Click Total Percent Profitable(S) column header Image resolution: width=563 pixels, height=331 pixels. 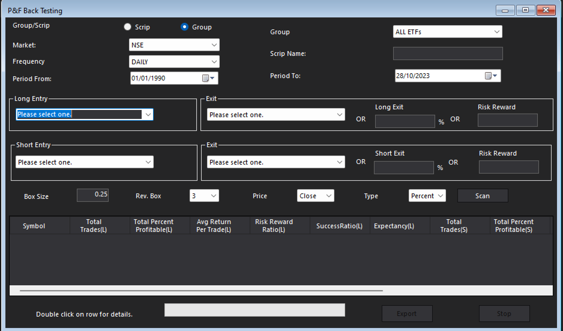click(x=520, y=226)
